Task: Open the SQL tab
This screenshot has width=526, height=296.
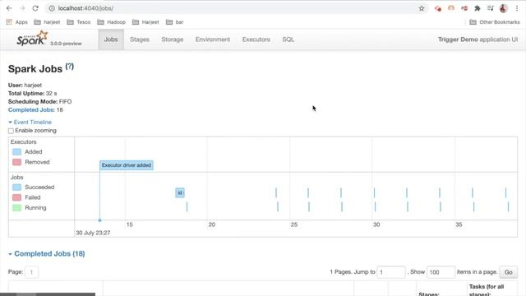Action: [288, 39]
